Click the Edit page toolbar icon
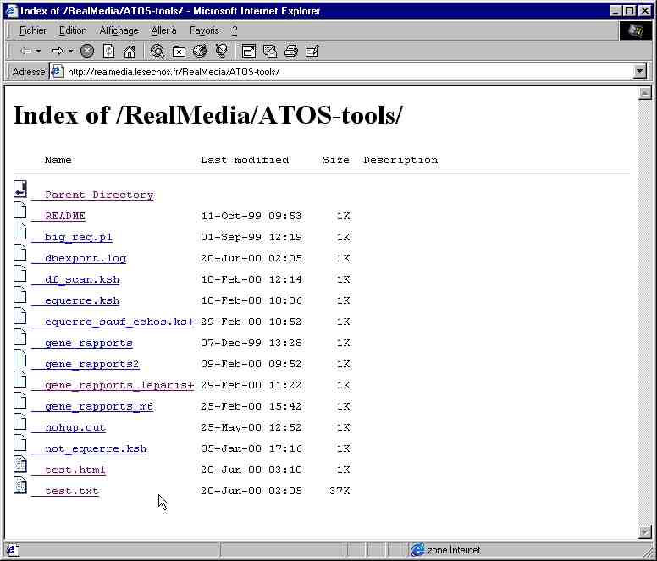The image size is (657, 561). 312,51
